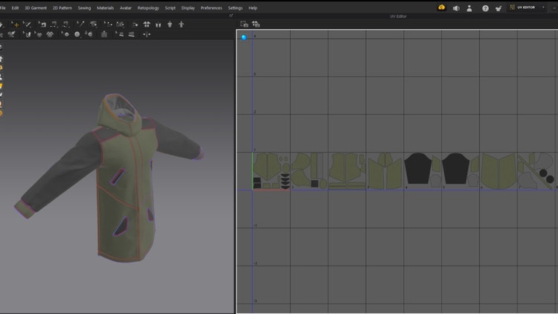Click the Sewing menu item
Screen dimensions: 558x314
pos(84,7)
